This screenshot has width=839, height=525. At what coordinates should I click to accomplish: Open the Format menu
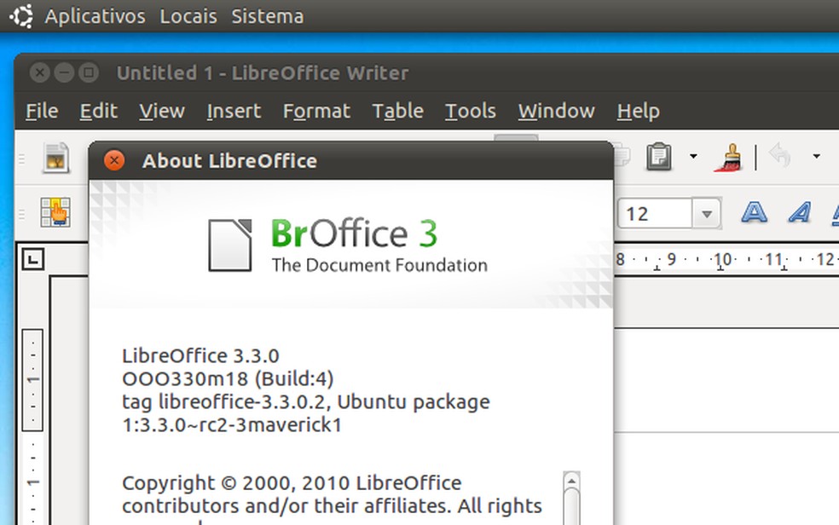[316, 111]
